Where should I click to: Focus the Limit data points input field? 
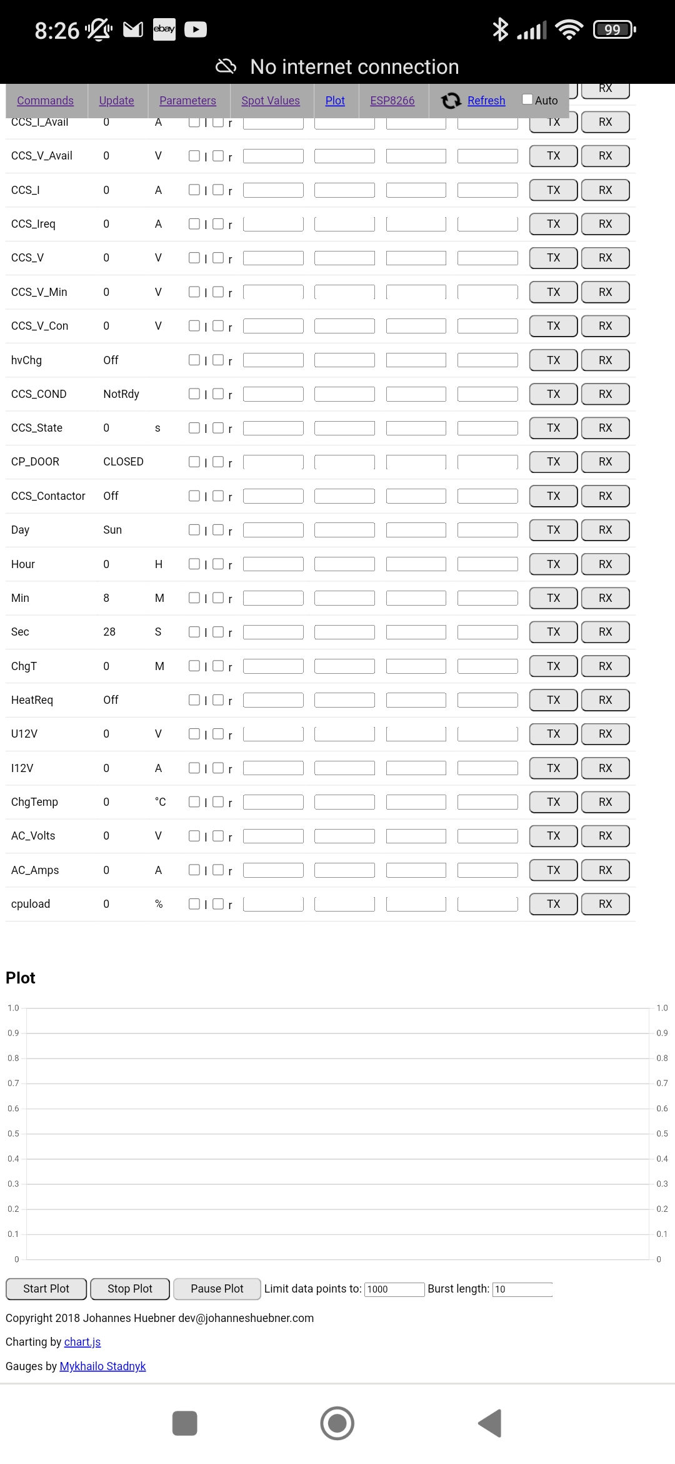pyautogui.click(x=394, y=1289)
